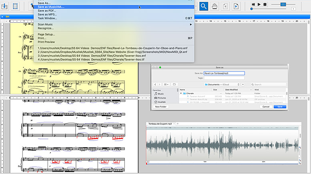Select Tavener-Ikos.enf file row
This screenshot has height=174, width=311.
point(233,96)
